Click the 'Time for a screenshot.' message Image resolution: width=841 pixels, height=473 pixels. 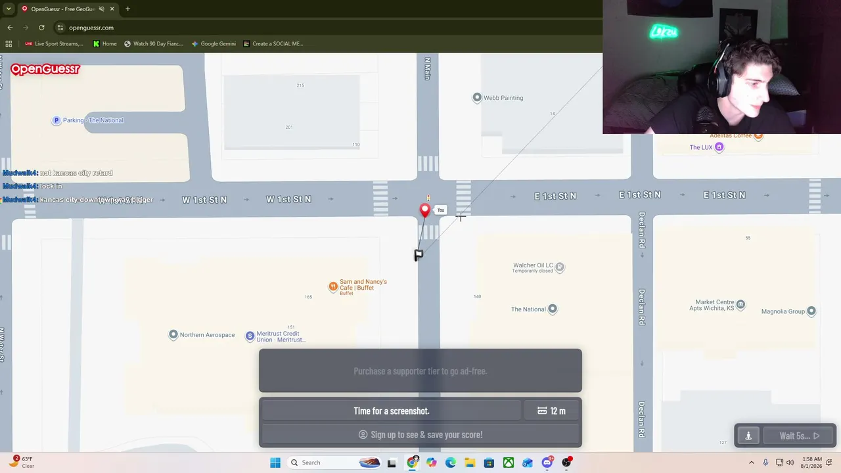click(392, 411)
